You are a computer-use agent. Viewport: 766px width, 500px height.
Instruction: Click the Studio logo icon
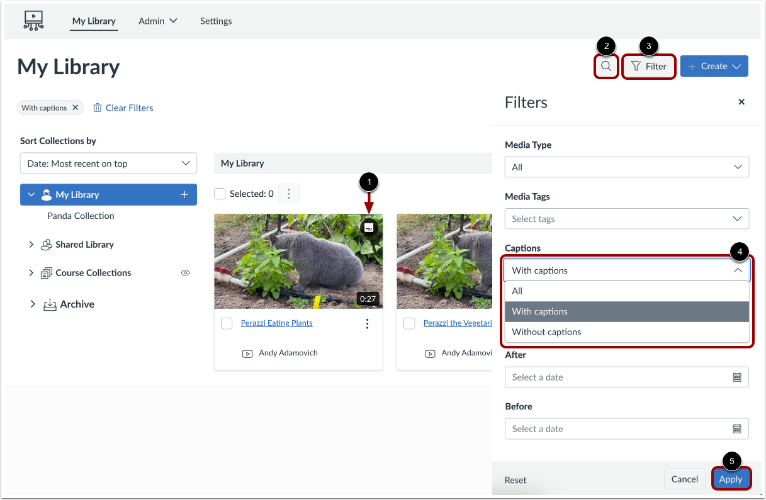(33, 21)
